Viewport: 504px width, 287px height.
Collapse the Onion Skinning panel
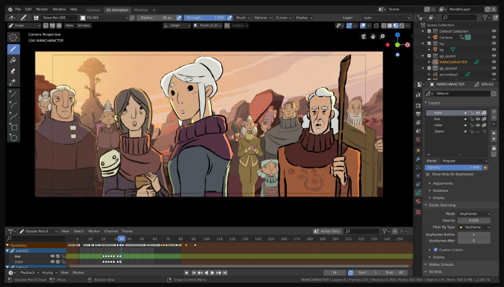click(442, 205)
